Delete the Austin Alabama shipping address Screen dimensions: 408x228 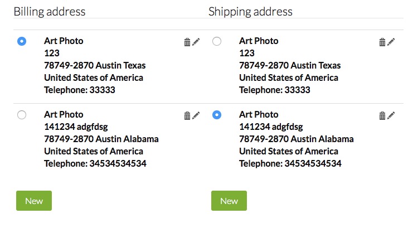tap(382, 115)
